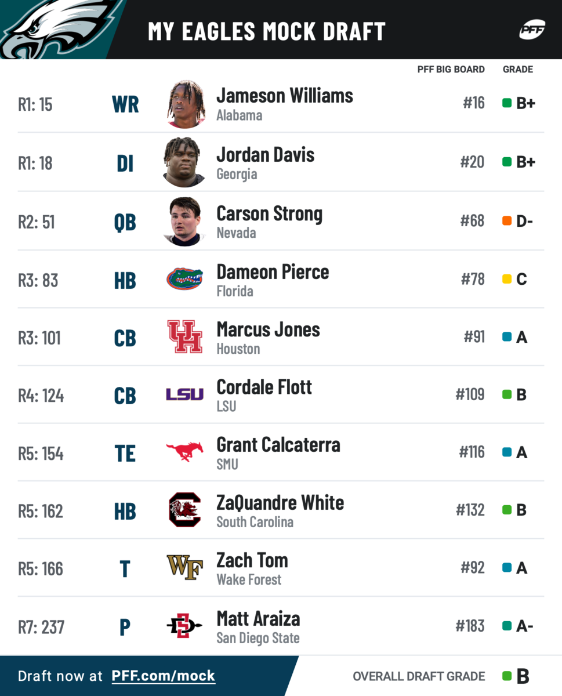Click the Houston Cougars UH logo
The image size is (562, 696).
[184, 337]
